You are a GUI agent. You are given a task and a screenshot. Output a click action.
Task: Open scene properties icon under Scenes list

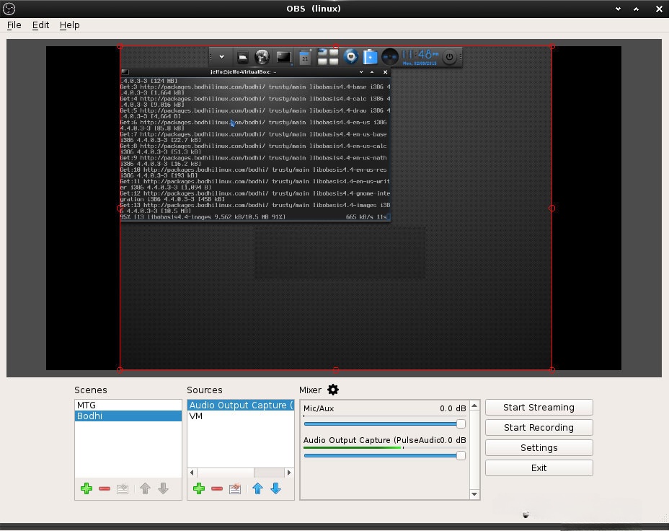123,488
